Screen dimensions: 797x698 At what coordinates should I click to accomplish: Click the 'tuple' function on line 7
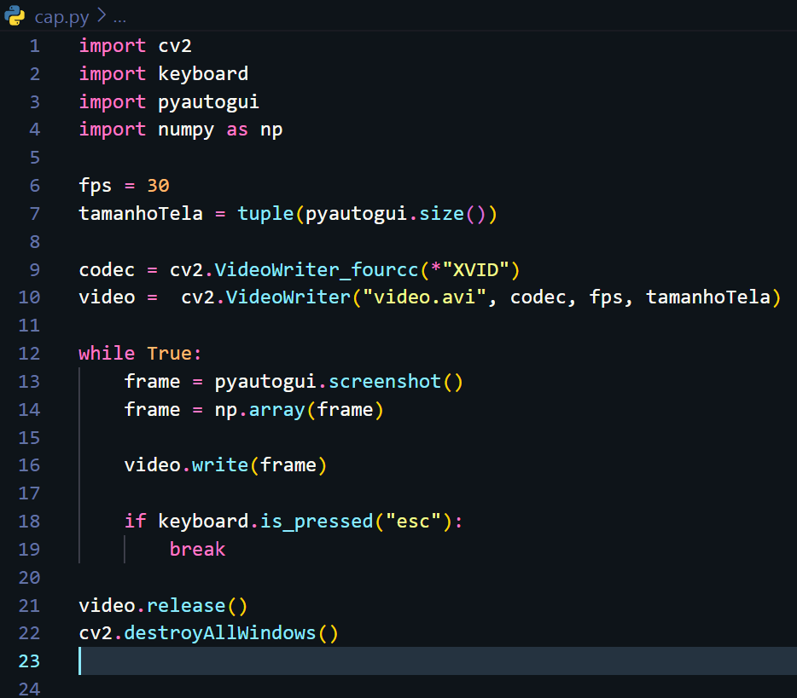point(266,214)
